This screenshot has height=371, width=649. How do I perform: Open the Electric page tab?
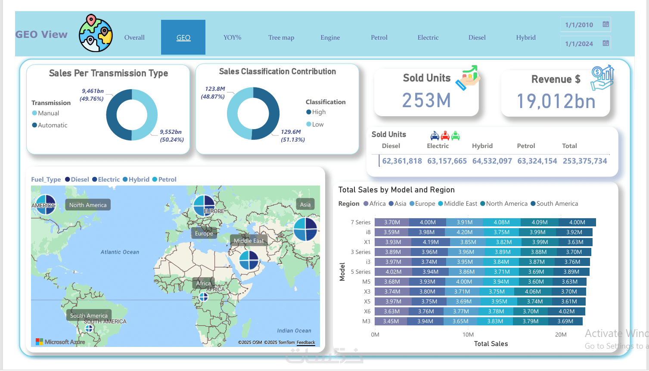pyautogui.click(x=428, y=37)
